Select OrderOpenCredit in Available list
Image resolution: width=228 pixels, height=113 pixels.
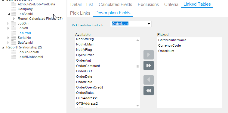[90, 87]
